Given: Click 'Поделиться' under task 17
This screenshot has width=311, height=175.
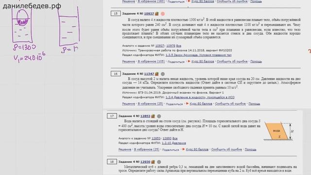Looking at the screenshot, I should click(x=171, y=150).
